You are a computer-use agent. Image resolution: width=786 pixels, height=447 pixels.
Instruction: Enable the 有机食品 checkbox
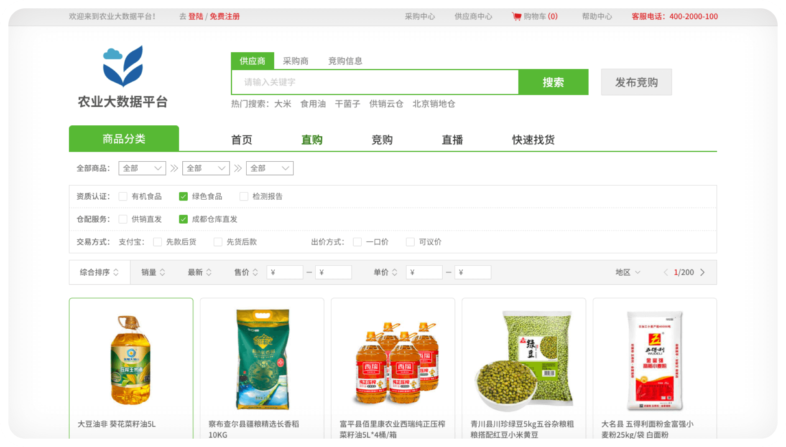pos(123,196)
